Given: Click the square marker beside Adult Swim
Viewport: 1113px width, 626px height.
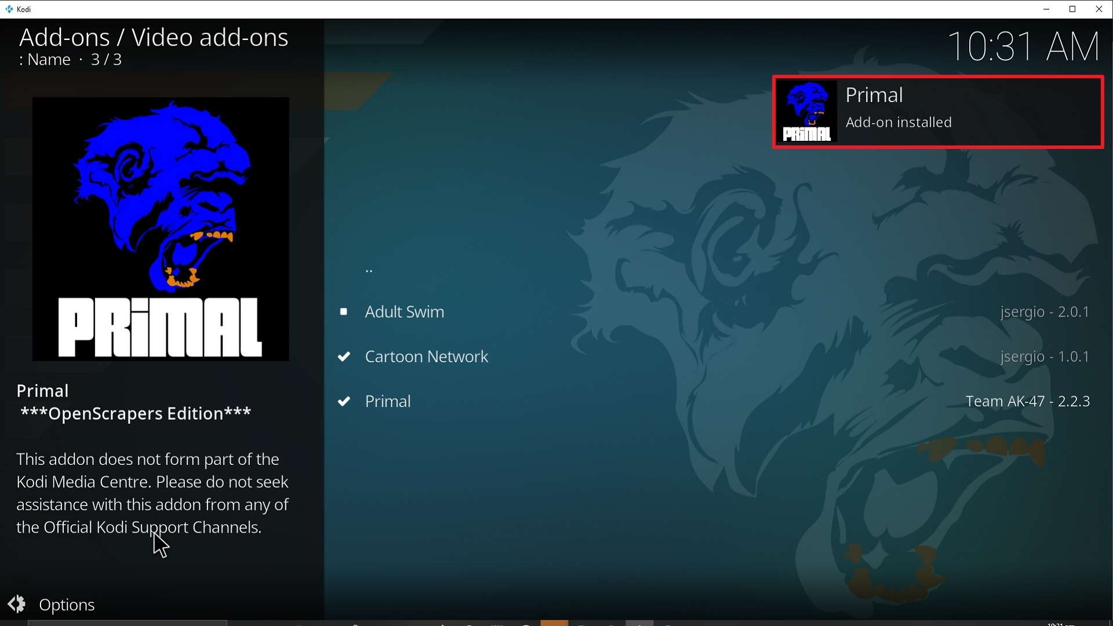Looking at the screenshot, I should tap(344, 312).
